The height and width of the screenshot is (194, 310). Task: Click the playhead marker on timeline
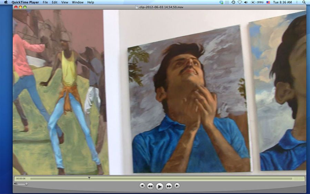(89, 178)
